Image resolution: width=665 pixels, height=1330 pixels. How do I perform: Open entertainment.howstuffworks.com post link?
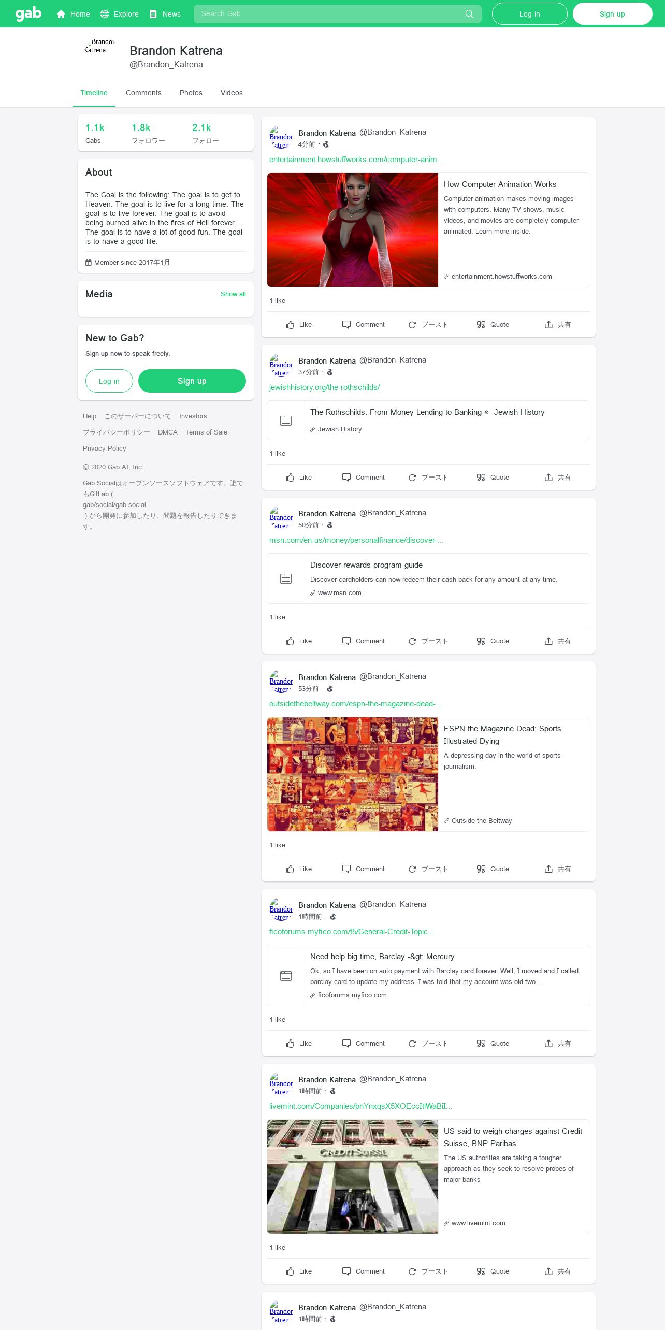[x=356, y=160]
